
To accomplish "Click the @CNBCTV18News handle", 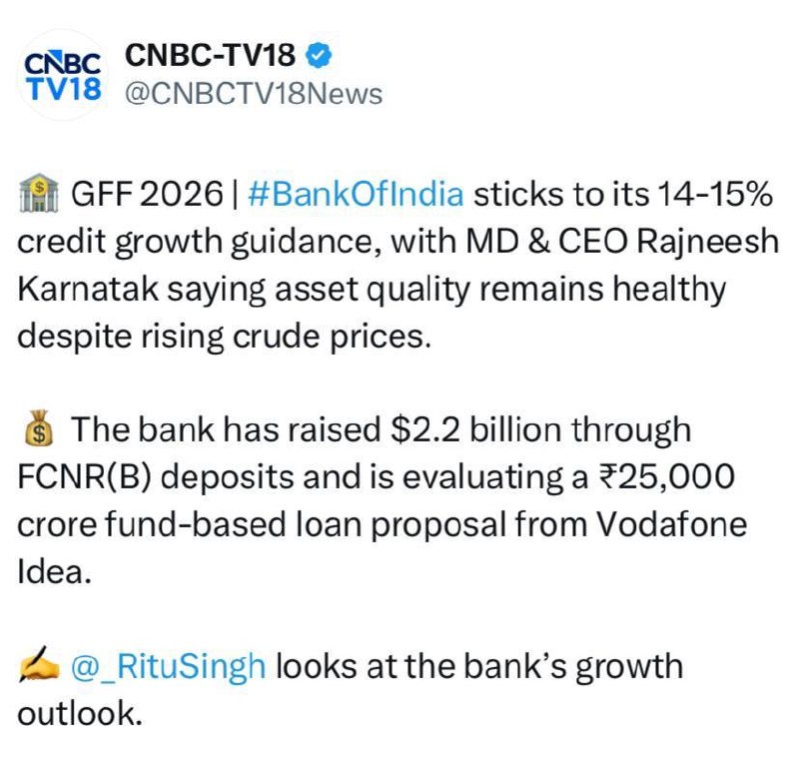I will tap(254, 94).
